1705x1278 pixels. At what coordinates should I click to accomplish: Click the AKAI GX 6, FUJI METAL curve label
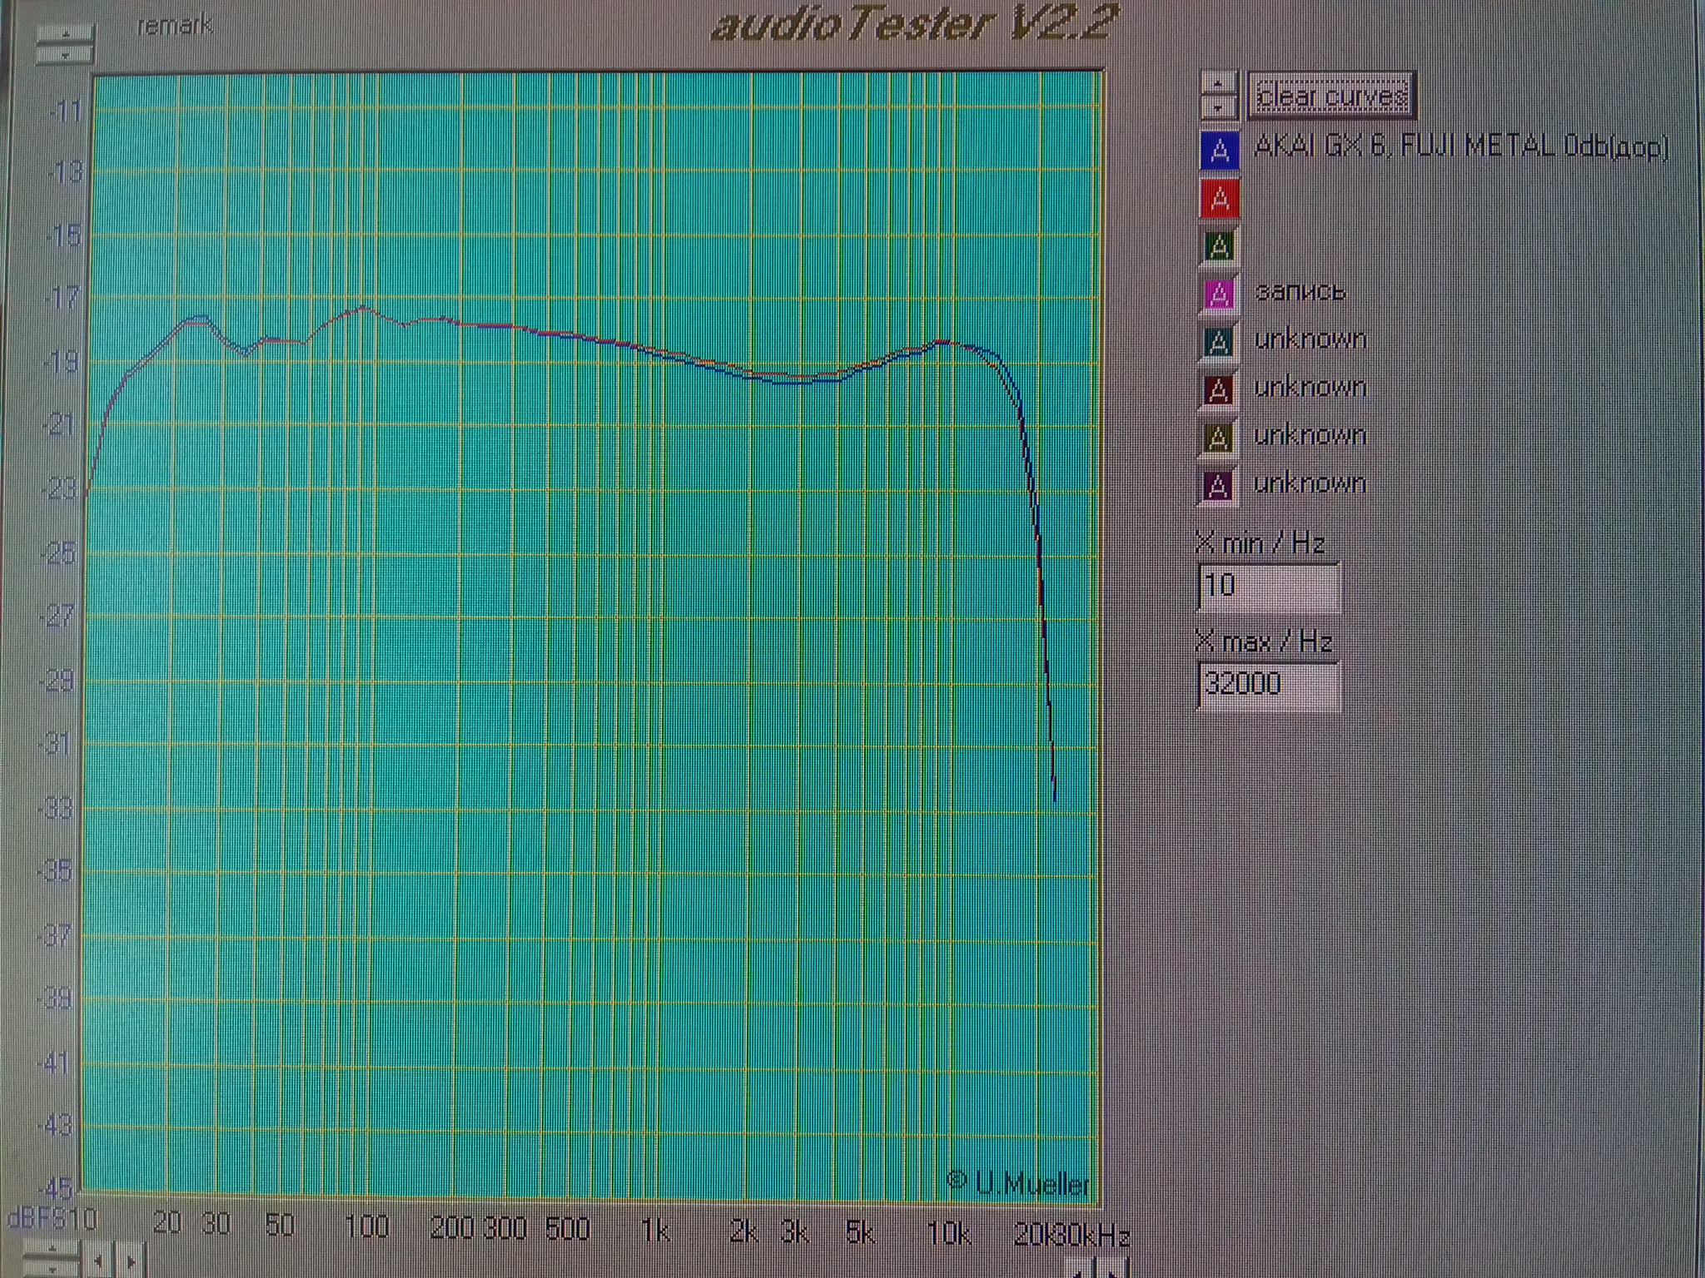(1460, 148)
